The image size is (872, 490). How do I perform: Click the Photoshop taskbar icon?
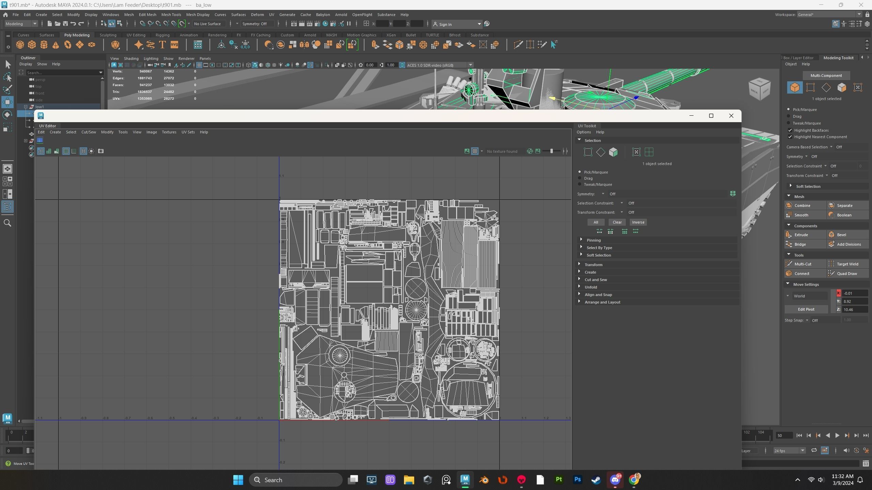[x=577, y=480]
